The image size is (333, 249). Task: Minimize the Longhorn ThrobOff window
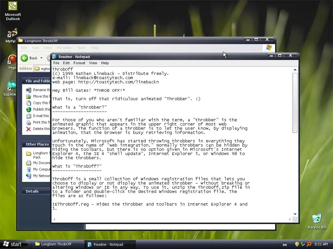(247, 39)
